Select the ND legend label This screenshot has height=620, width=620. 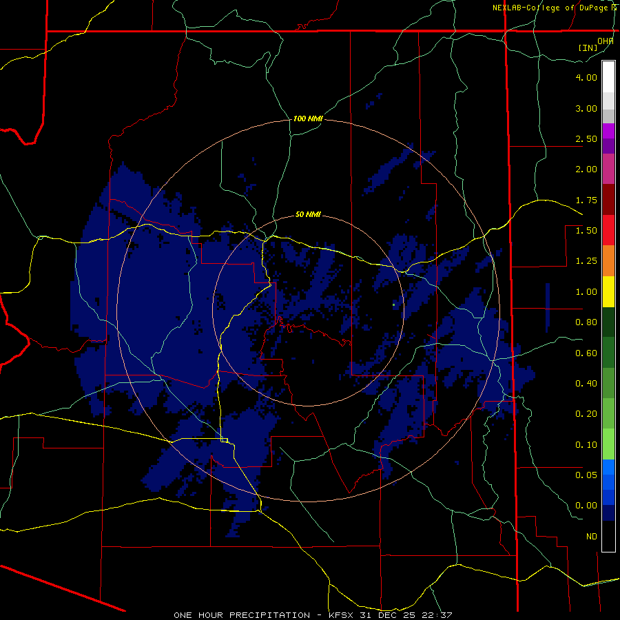click(x=592, y=537)
